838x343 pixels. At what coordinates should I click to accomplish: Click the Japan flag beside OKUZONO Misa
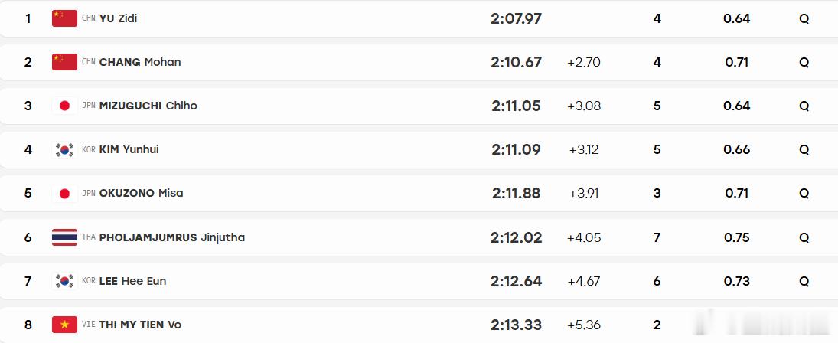point(64,194)
